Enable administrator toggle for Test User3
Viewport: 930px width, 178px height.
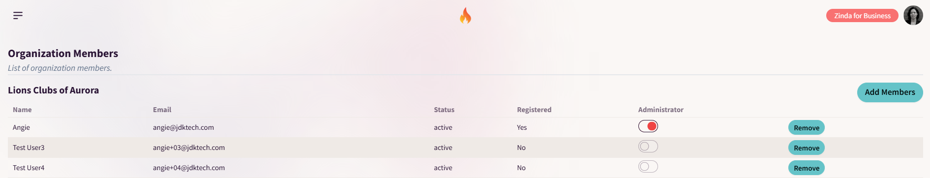point(648,147)
